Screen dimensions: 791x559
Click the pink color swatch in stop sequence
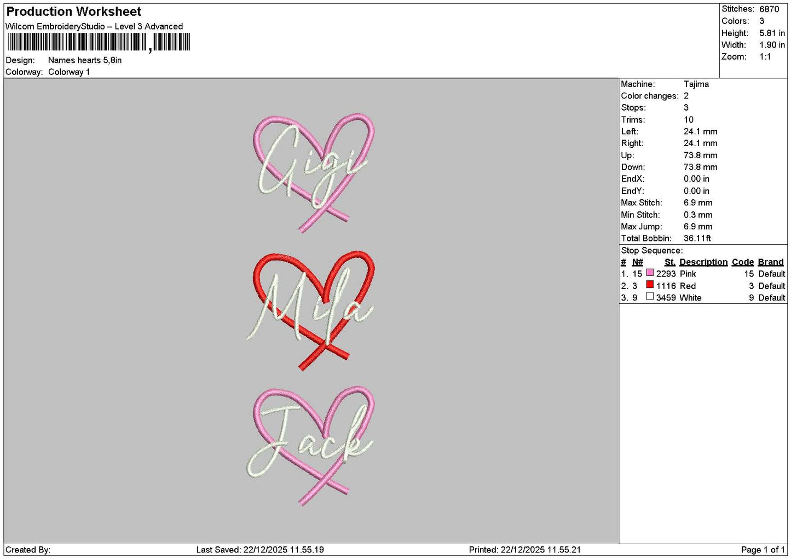coord(650,273)
